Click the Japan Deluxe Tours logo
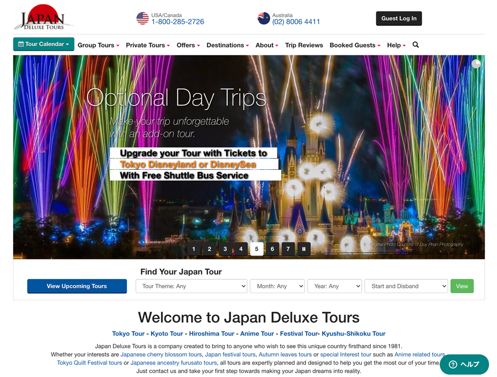Viewport: 497px width, 377px height. 44,18
